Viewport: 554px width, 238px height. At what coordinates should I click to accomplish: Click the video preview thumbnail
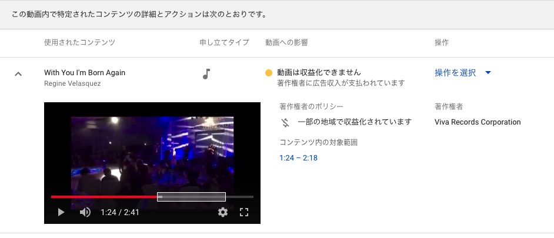[x=152, y=163]
